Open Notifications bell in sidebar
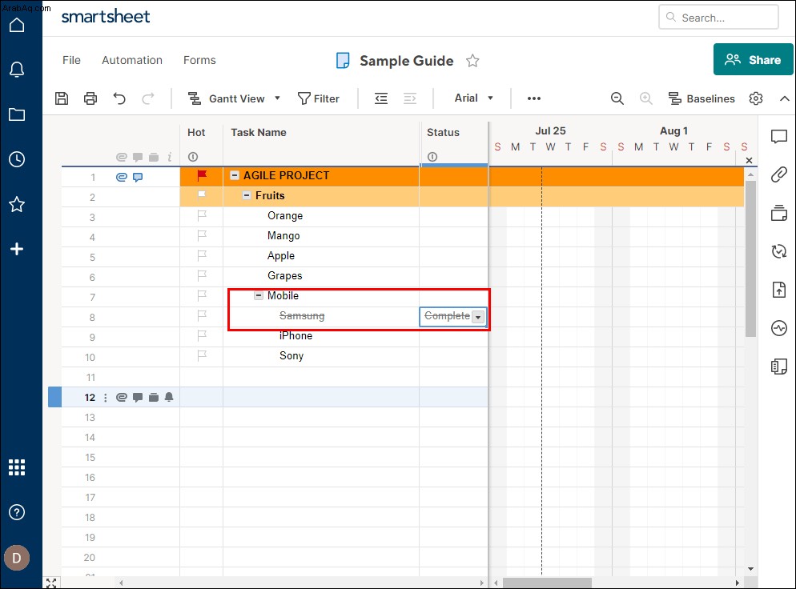 click(x=17, y=70)
